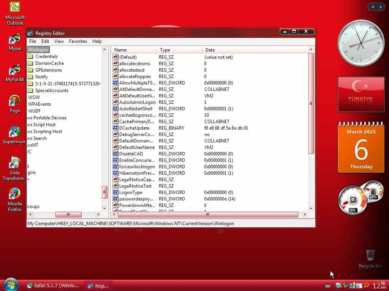Viewport: 389px width, 291px height.
Task: Open the File menu
Action: coord(33,41)
